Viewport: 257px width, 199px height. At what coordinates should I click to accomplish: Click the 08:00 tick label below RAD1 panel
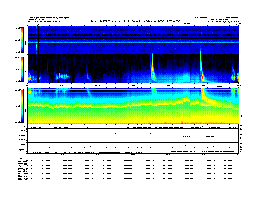(x=98, y=86)
